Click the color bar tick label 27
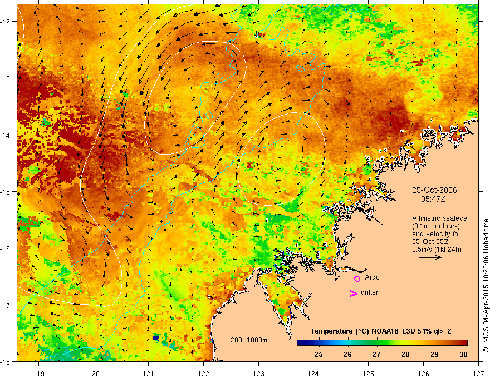The height and width of the screenshot is (378, 490). (x=376, y=354)
